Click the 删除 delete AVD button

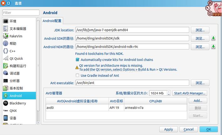pyautogui.click(x=198, y=108)
